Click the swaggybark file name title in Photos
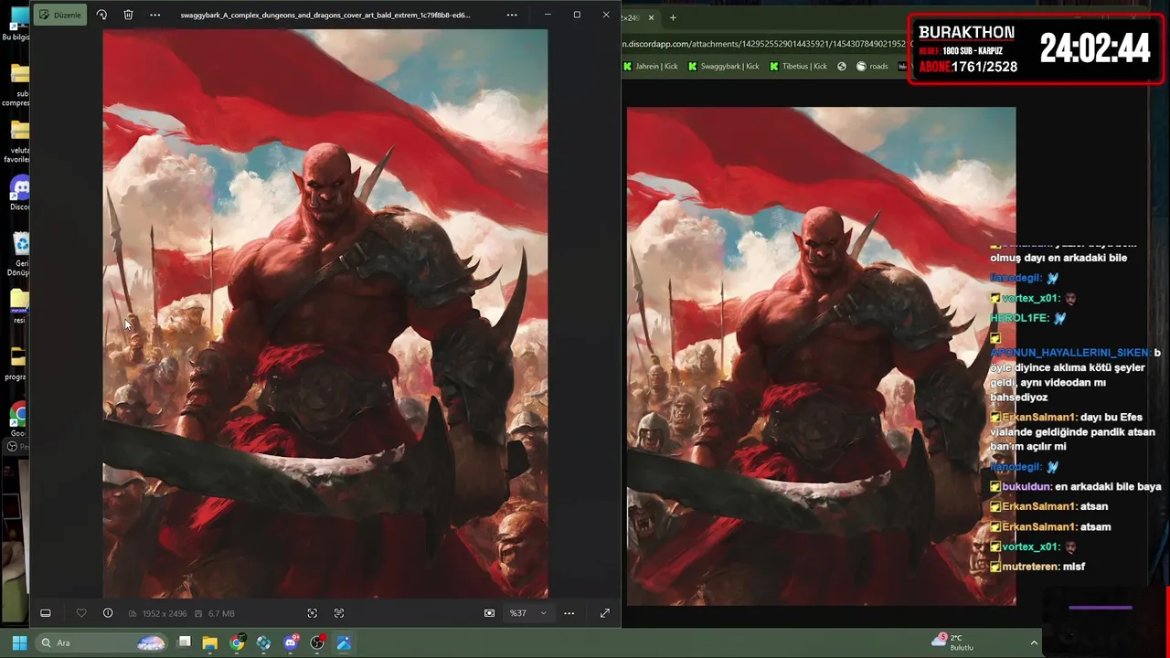Screen dimensions: 1170x658 point(325,15)
